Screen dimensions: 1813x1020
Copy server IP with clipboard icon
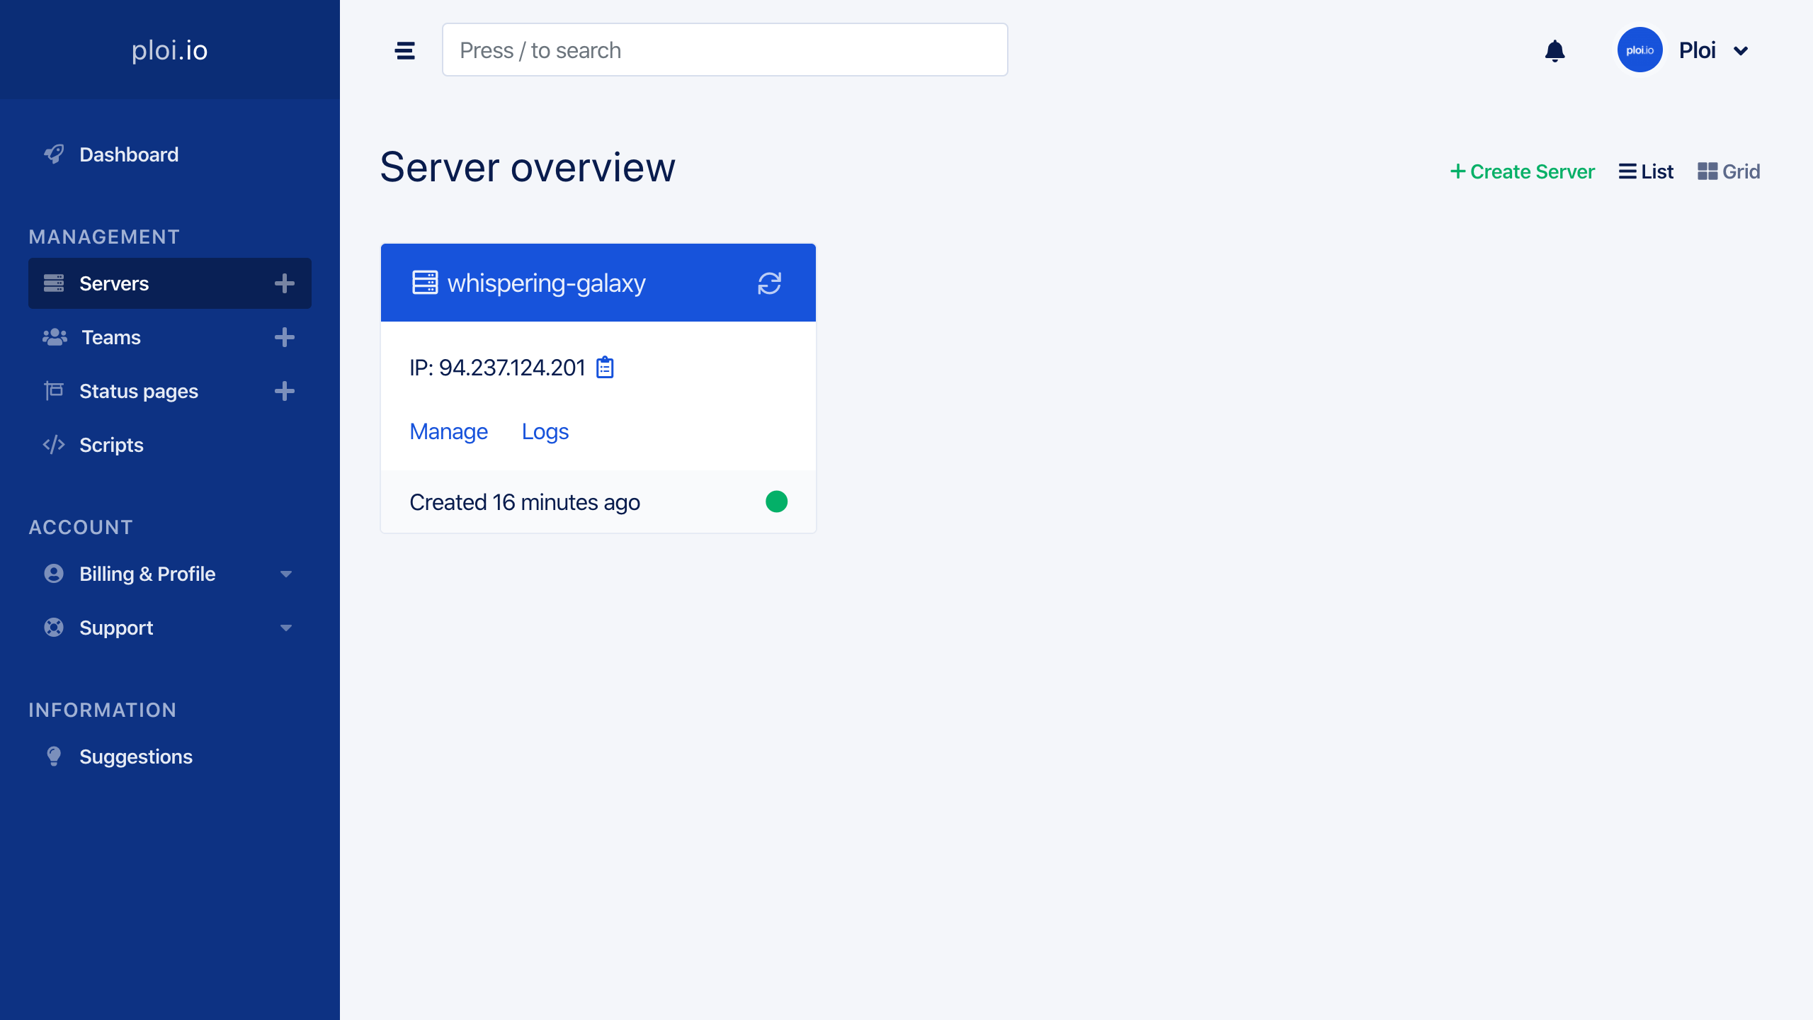(x=605, y=368)
